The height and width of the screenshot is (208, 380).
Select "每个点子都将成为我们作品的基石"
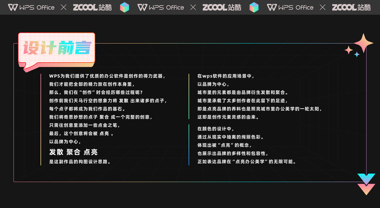point(87,109)
